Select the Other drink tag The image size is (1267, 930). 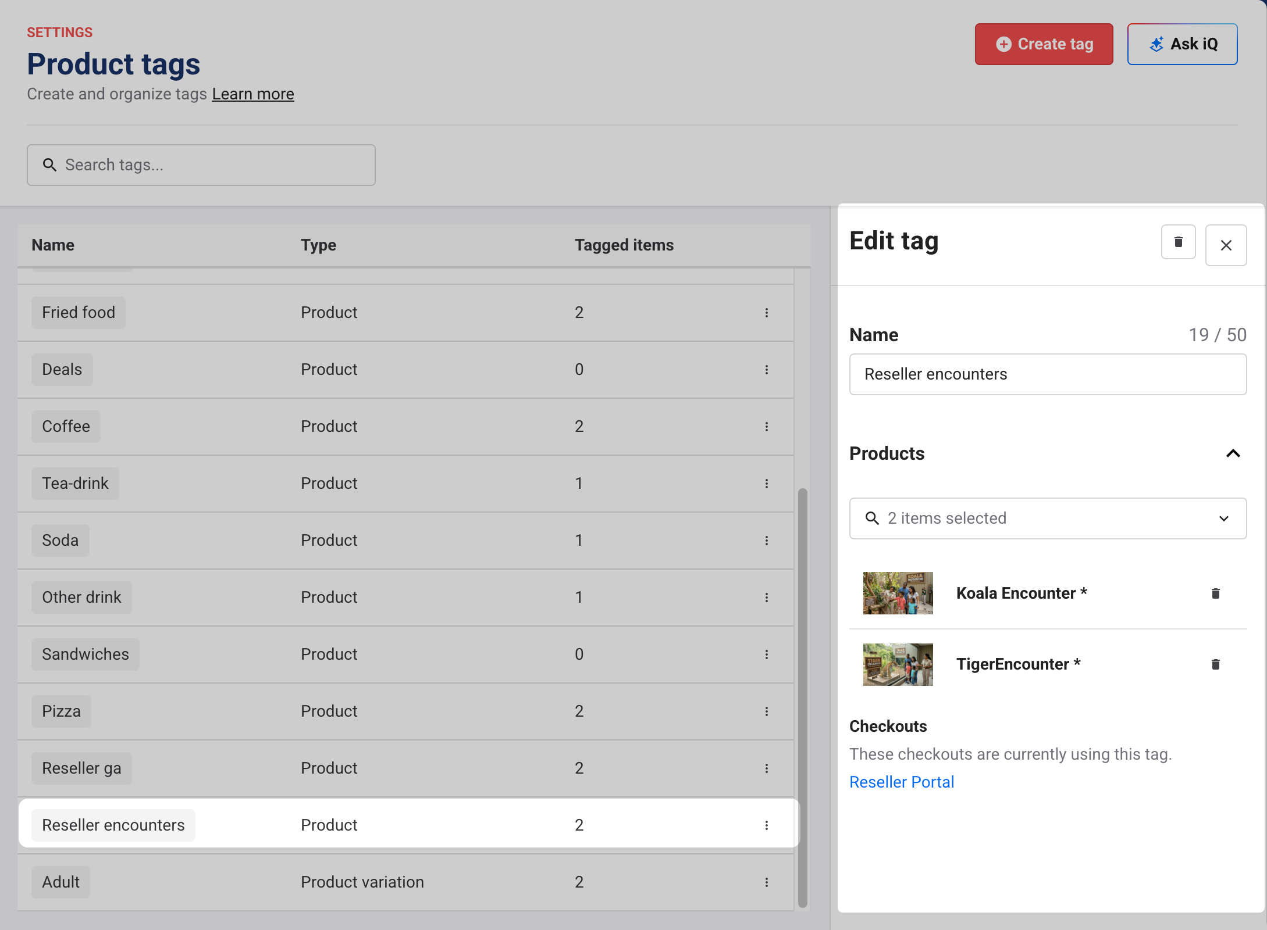tap(82, 598)
